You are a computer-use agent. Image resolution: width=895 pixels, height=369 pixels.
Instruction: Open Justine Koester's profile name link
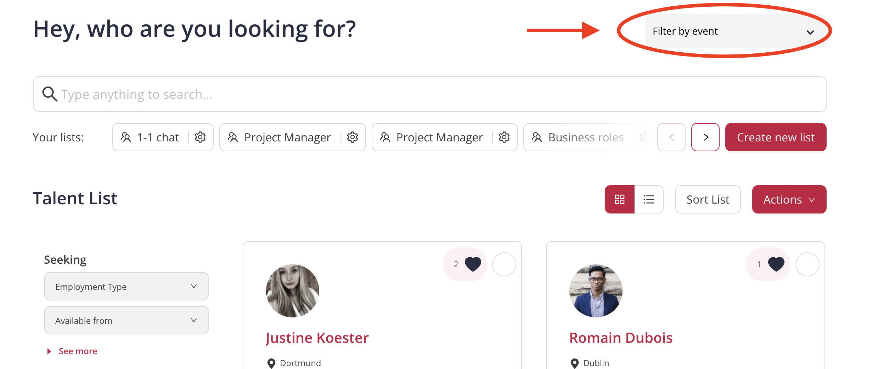tap(317, 338)
